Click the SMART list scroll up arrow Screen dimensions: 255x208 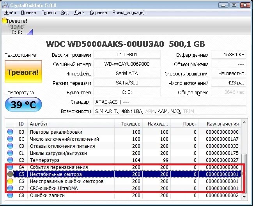click(244, 122)
